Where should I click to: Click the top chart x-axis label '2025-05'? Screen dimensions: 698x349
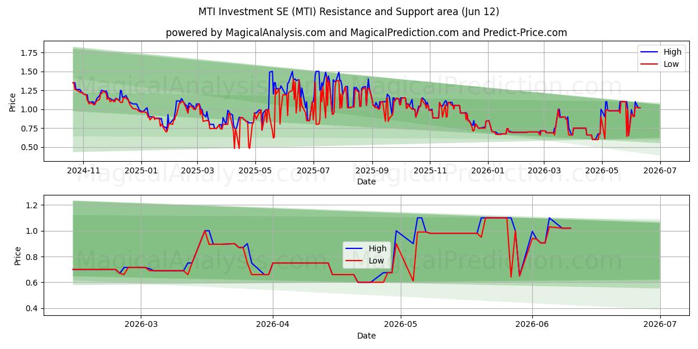pyautogui.click(x=255, y=170)
